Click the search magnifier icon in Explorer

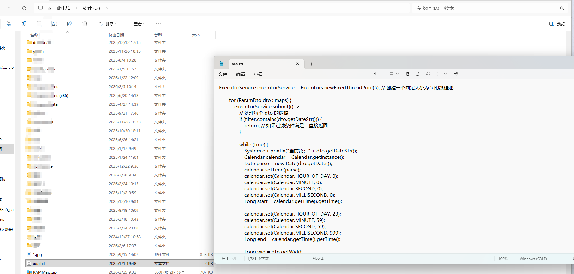click(x=562, y=8)
